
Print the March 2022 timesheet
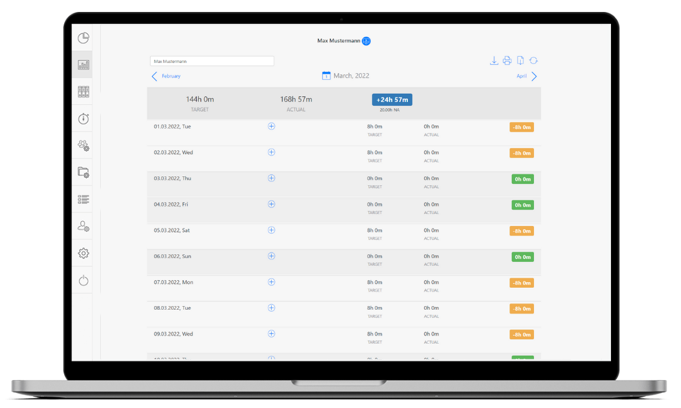click(x=507, y=60)
